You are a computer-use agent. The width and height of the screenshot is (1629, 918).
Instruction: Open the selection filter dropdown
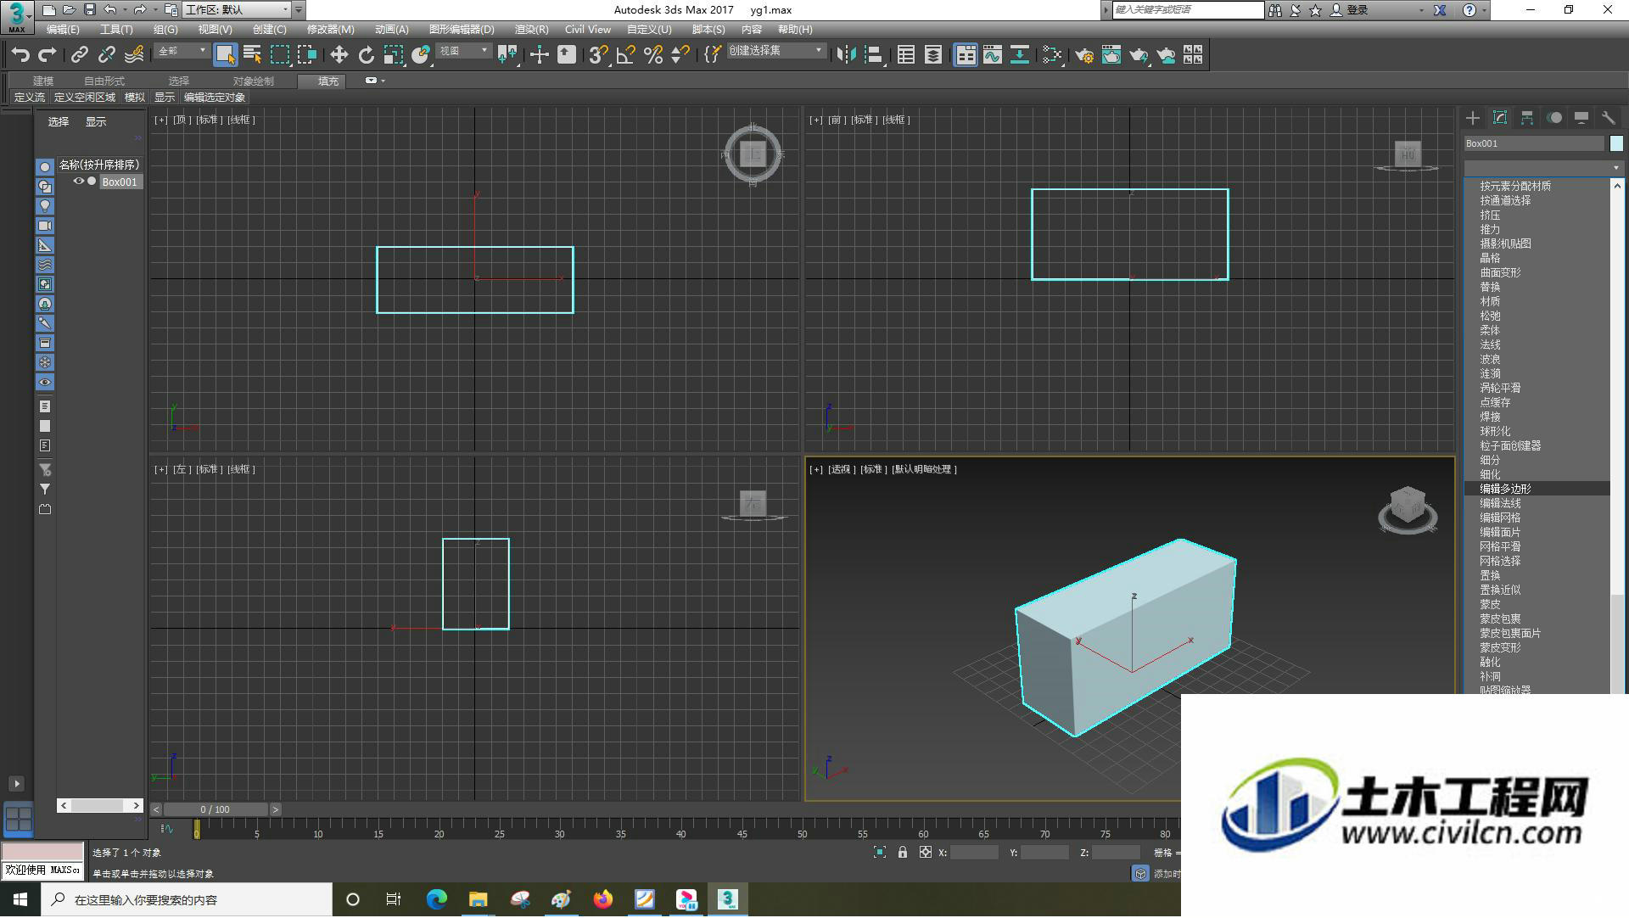182,51
